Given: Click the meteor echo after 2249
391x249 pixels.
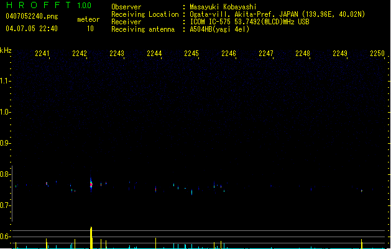Looking at the screenshot, I should (x=362, y=191).
